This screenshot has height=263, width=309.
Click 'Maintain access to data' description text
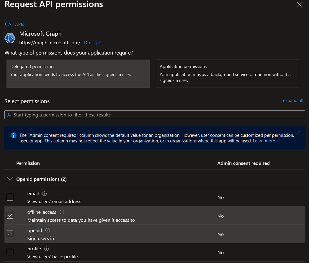coord(81,220)
